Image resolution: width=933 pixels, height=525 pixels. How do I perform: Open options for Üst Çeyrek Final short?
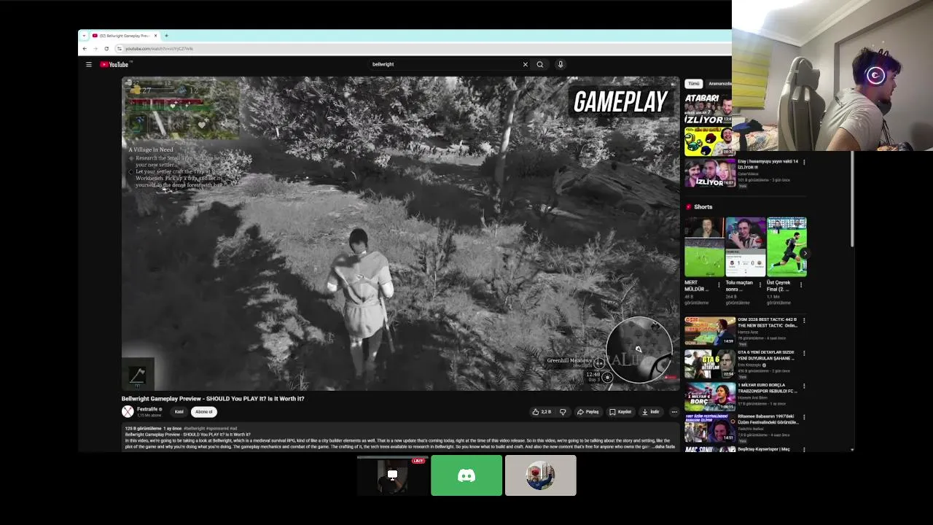pyautogui.click(x=801, y=284)
